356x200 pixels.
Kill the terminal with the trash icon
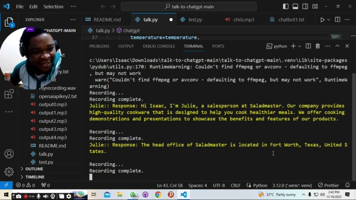(318, 46)
